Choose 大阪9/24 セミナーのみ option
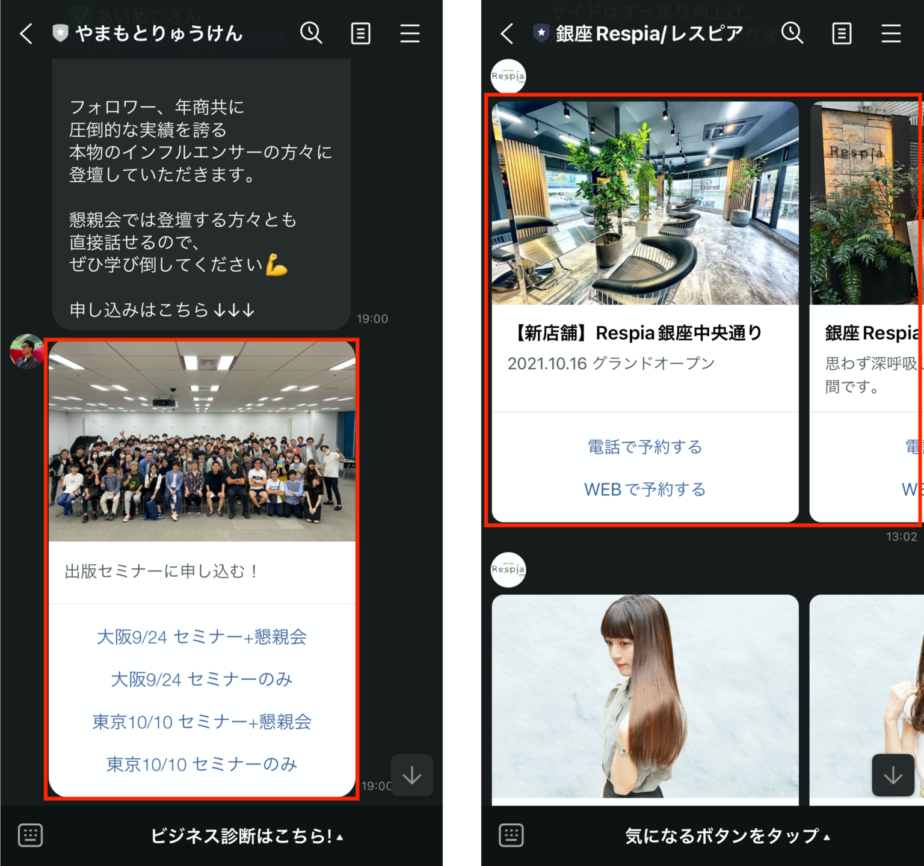924x866 pixels. click(x=202, y=680)
